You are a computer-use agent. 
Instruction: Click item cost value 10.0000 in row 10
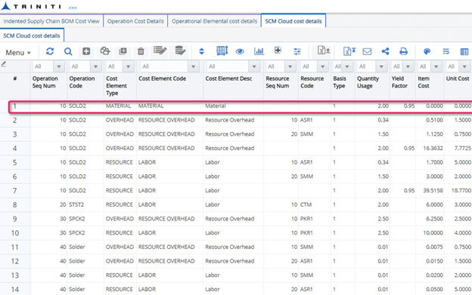point(433,233)
